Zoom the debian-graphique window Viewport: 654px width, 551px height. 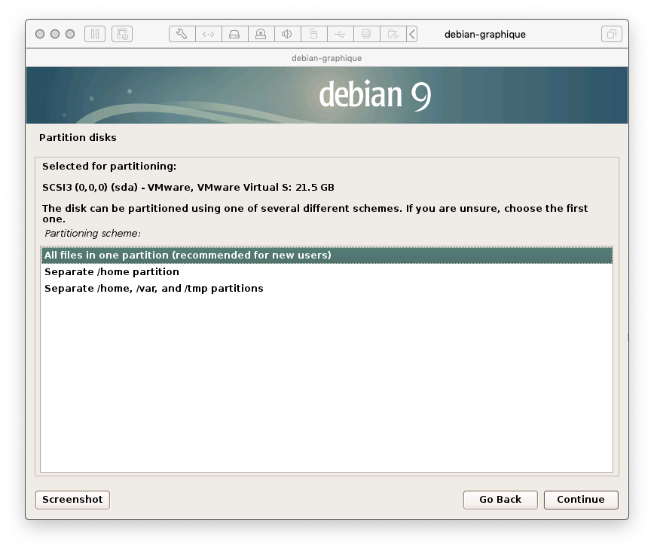(x=70, y=34)
